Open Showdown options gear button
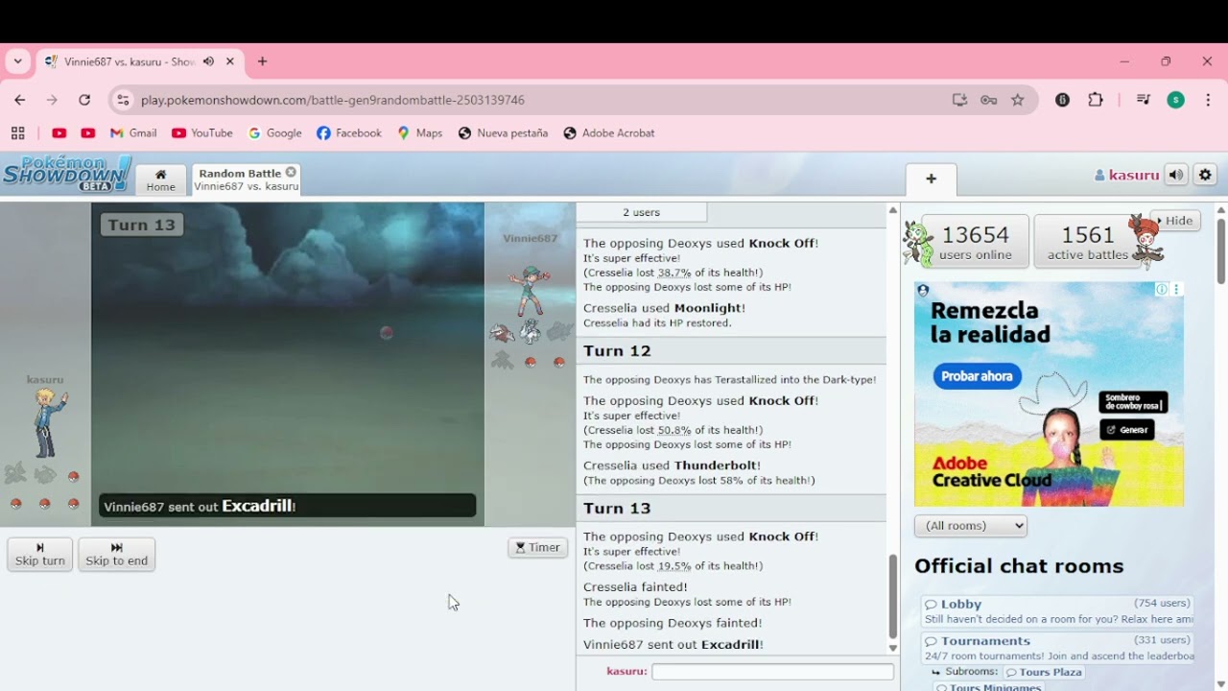 click(x=1206, y=175)
